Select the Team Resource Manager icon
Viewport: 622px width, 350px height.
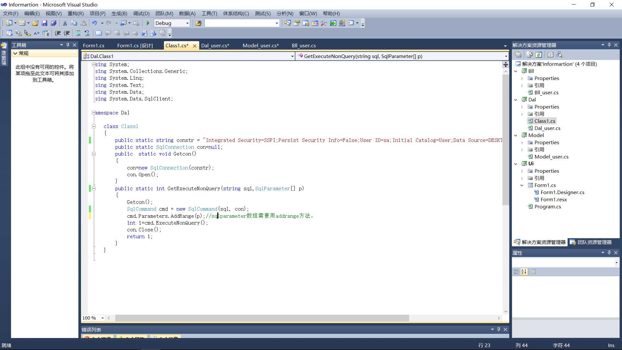pos(572,242)
